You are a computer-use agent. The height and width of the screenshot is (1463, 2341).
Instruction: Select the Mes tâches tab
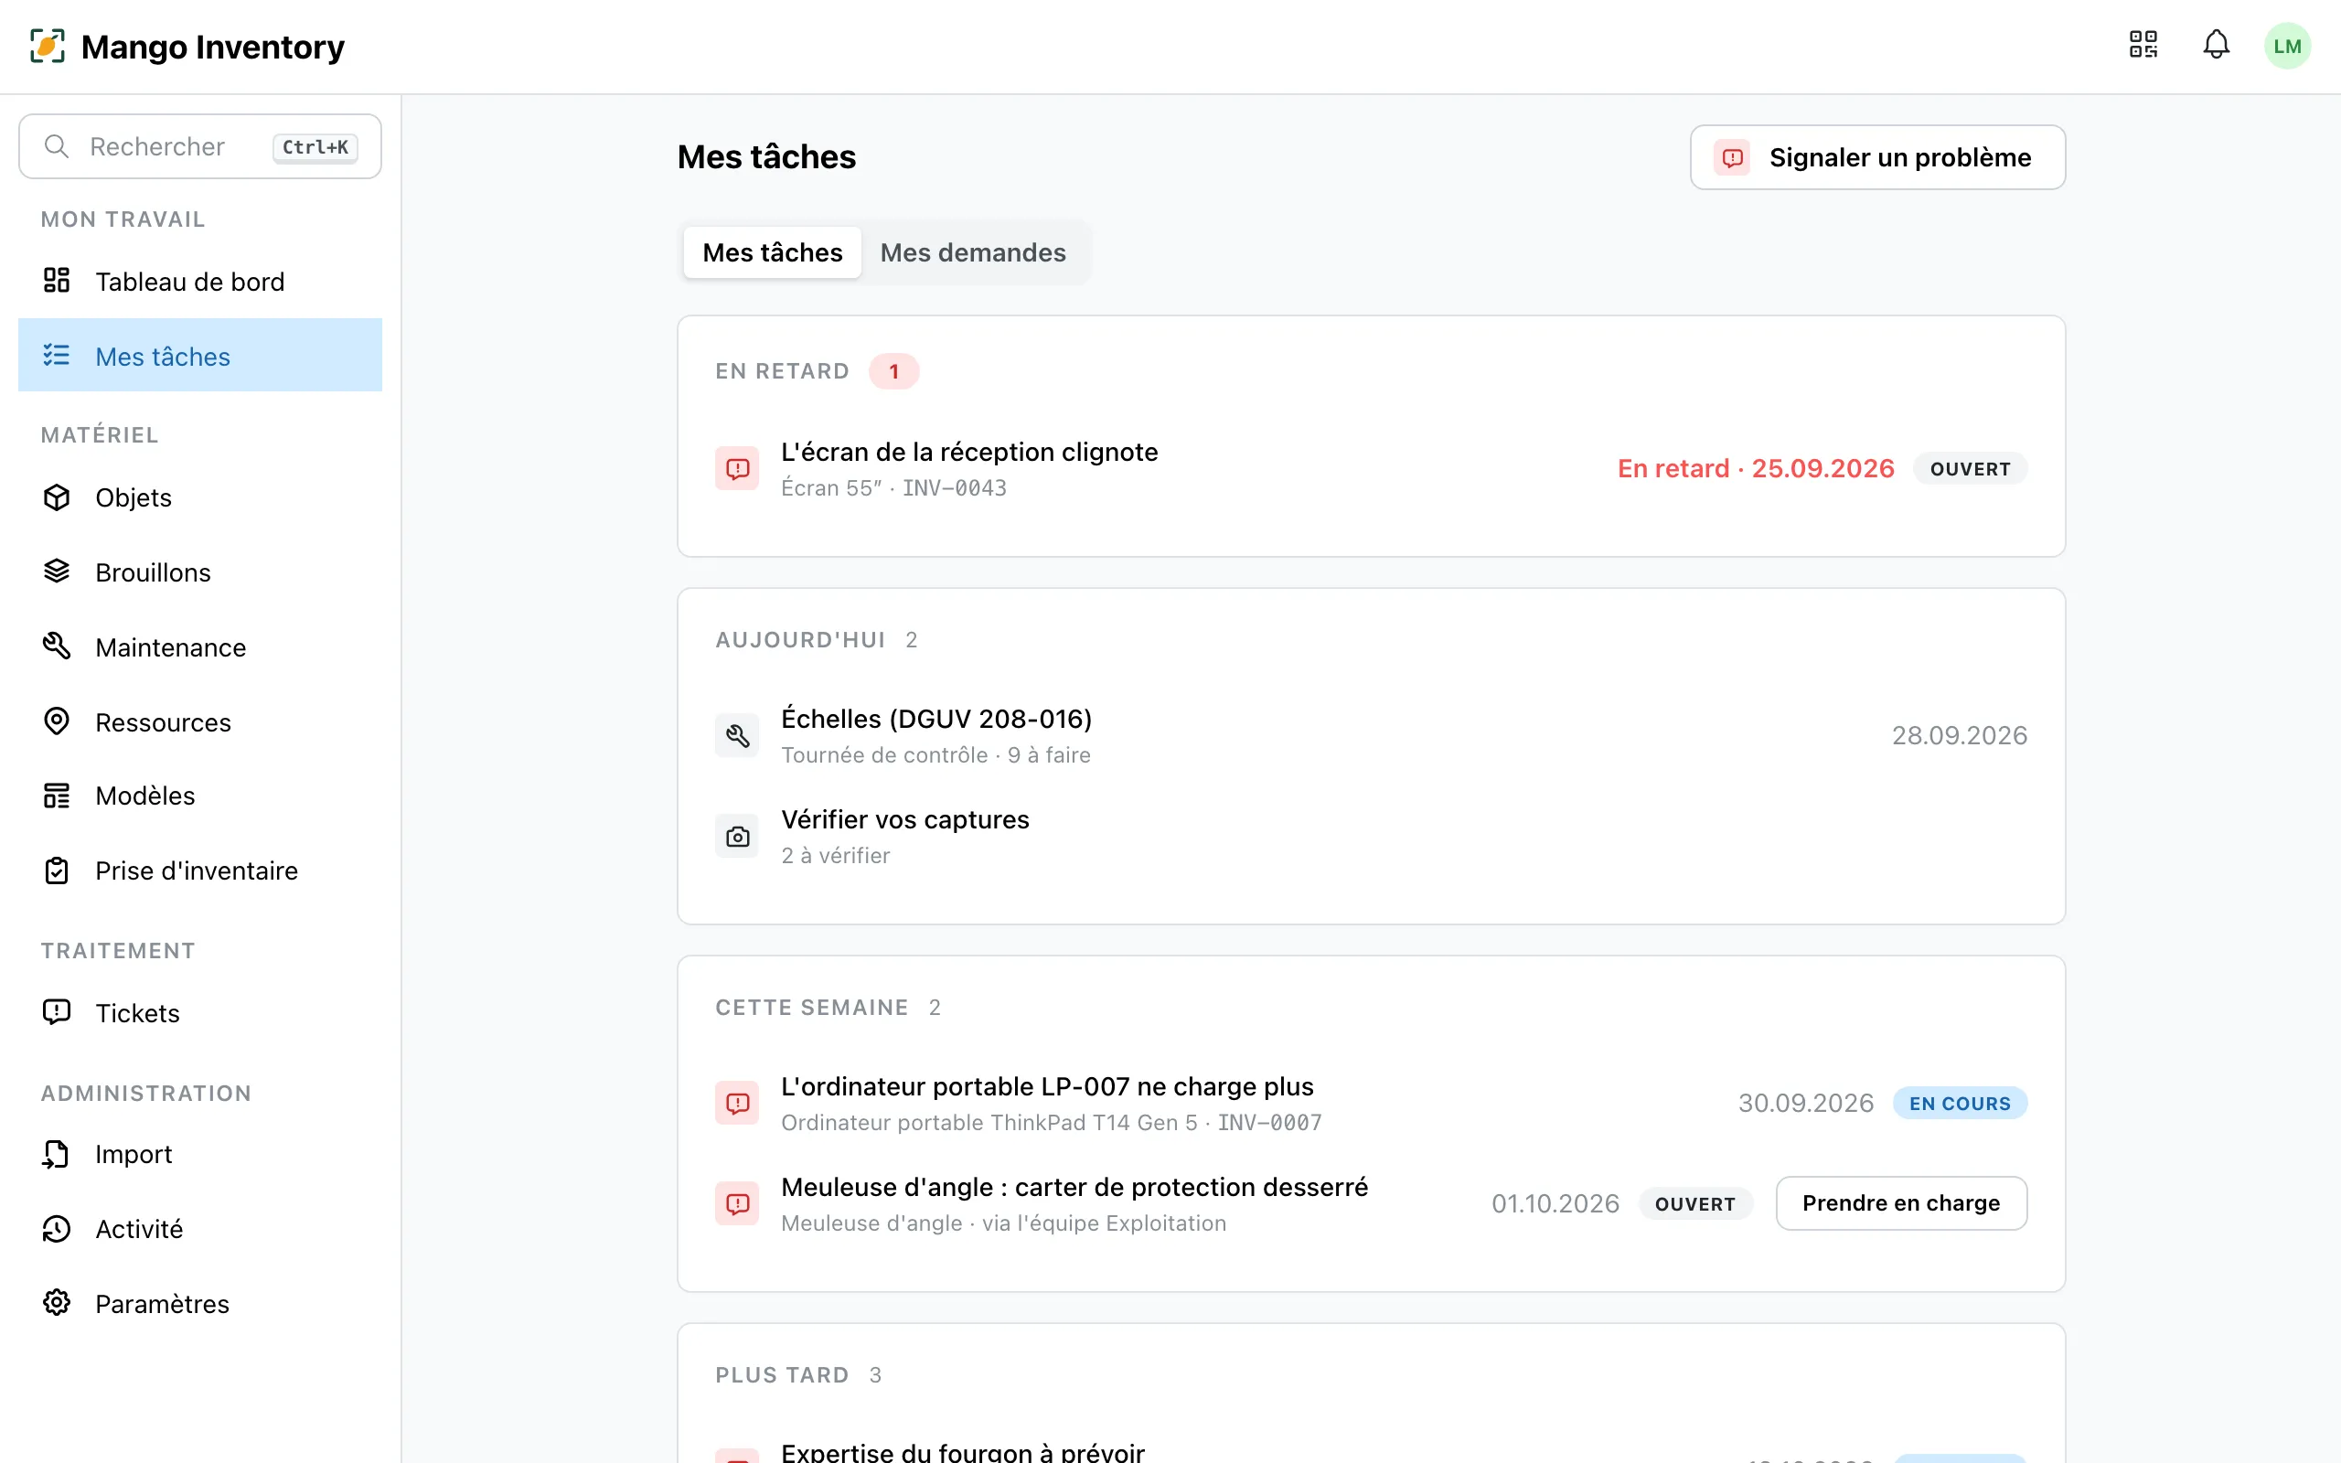[772, 252]
